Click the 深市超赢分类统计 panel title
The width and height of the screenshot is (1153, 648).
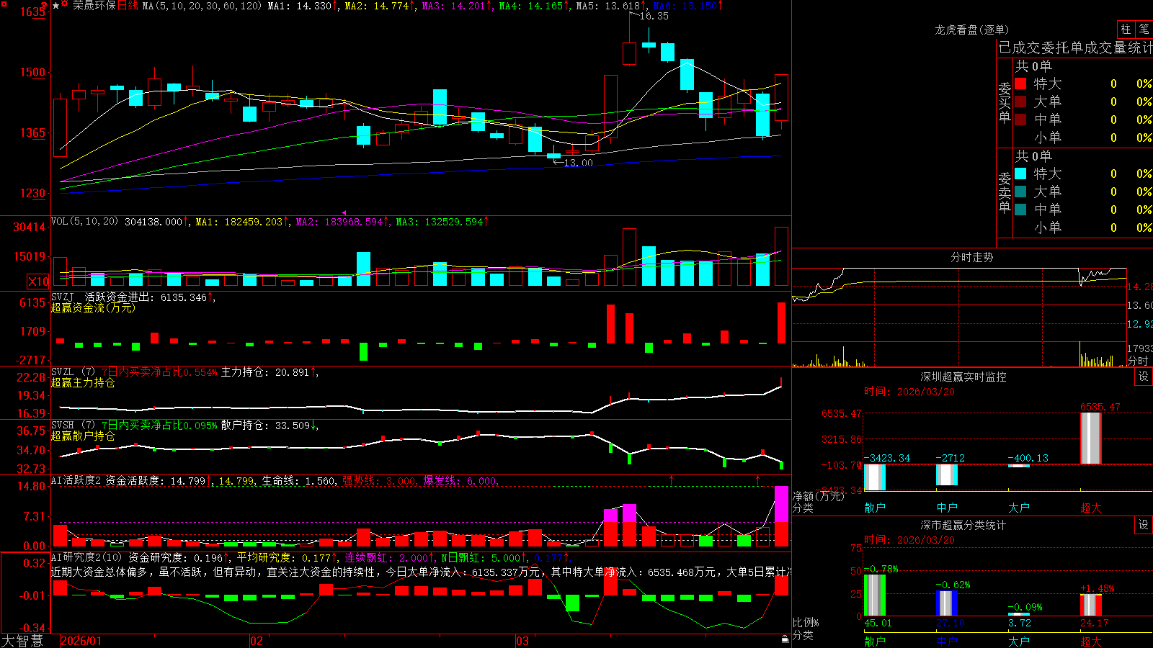pos(963,525)
